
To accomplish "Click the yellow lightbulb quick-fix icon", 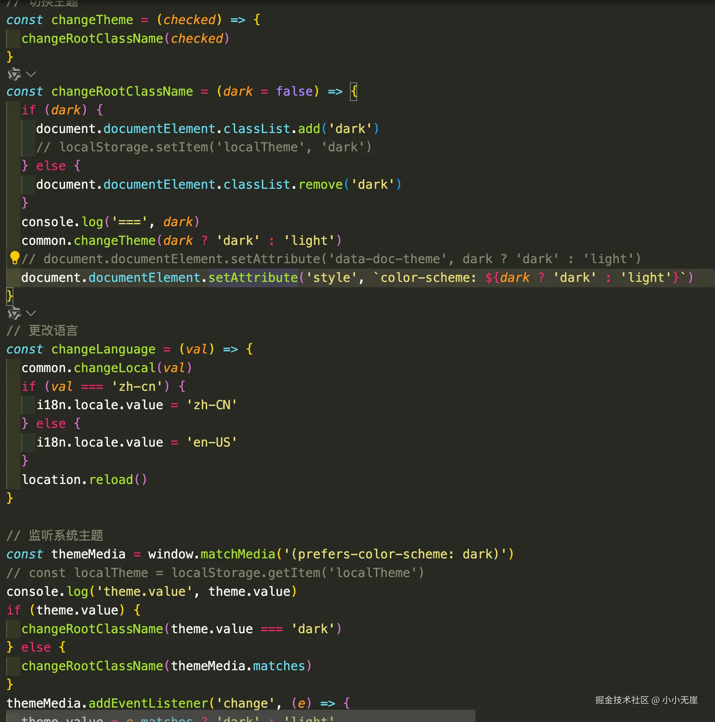I will point(15,257).
